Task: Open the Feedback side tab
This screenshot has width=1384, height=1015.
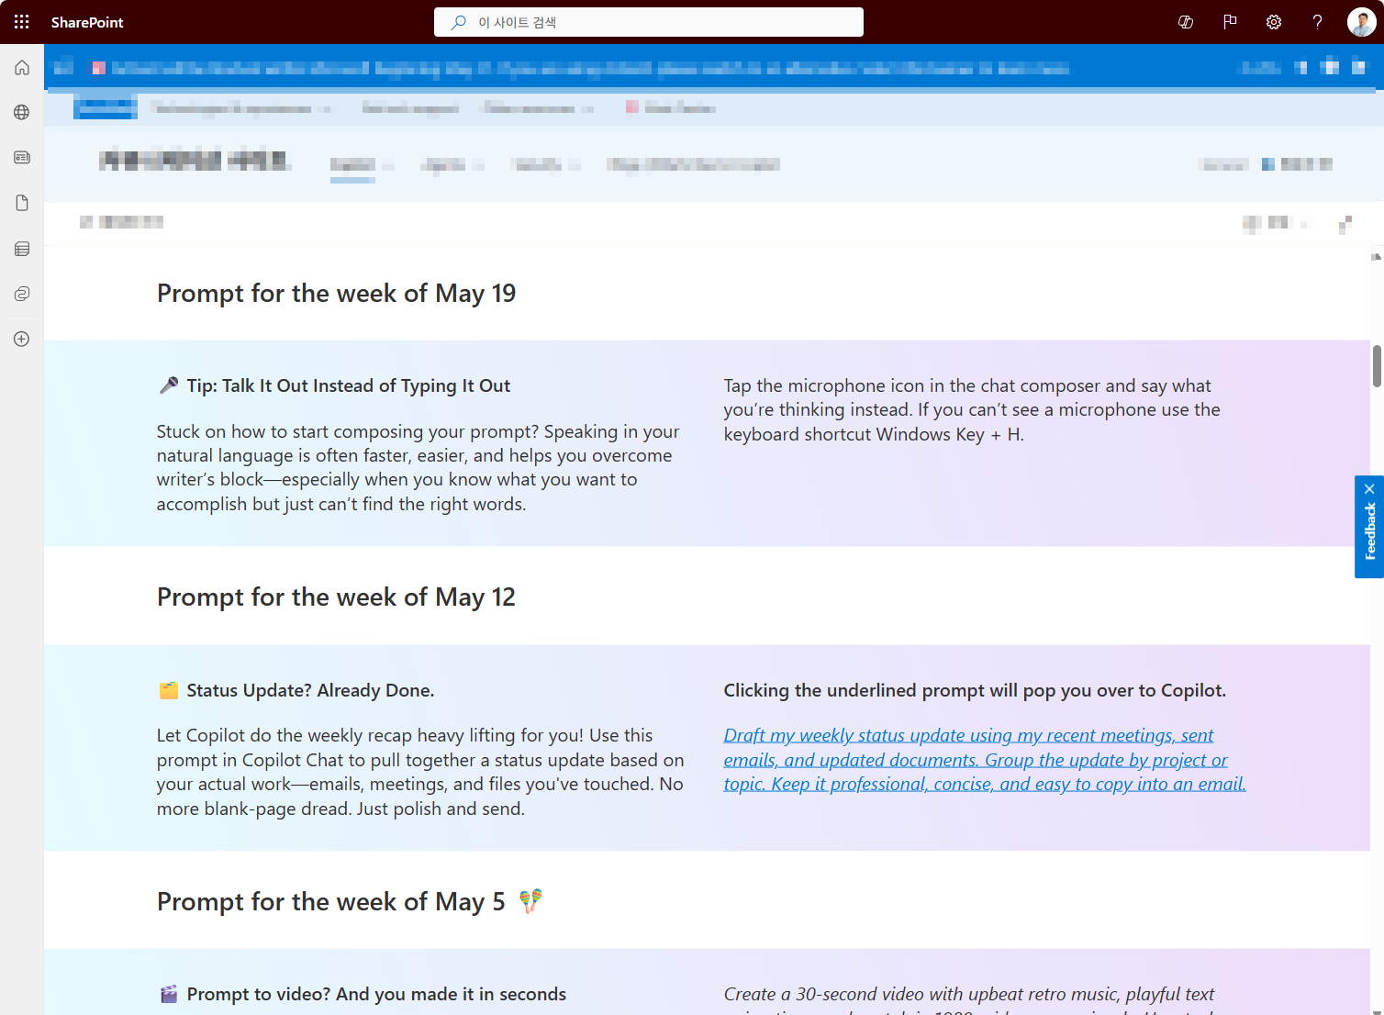Action: (1369, 532)
